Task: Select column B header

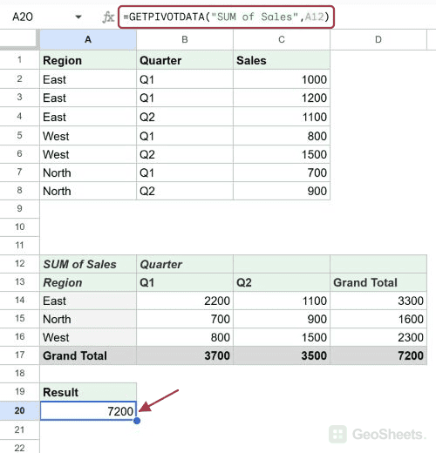Action: coord(185,39)
